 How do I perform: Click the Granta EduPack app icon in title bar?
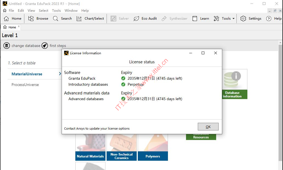tap(5, 4)
